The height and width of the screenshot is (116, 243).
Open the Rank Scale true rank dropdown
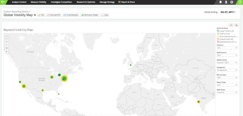coord(227,92)
